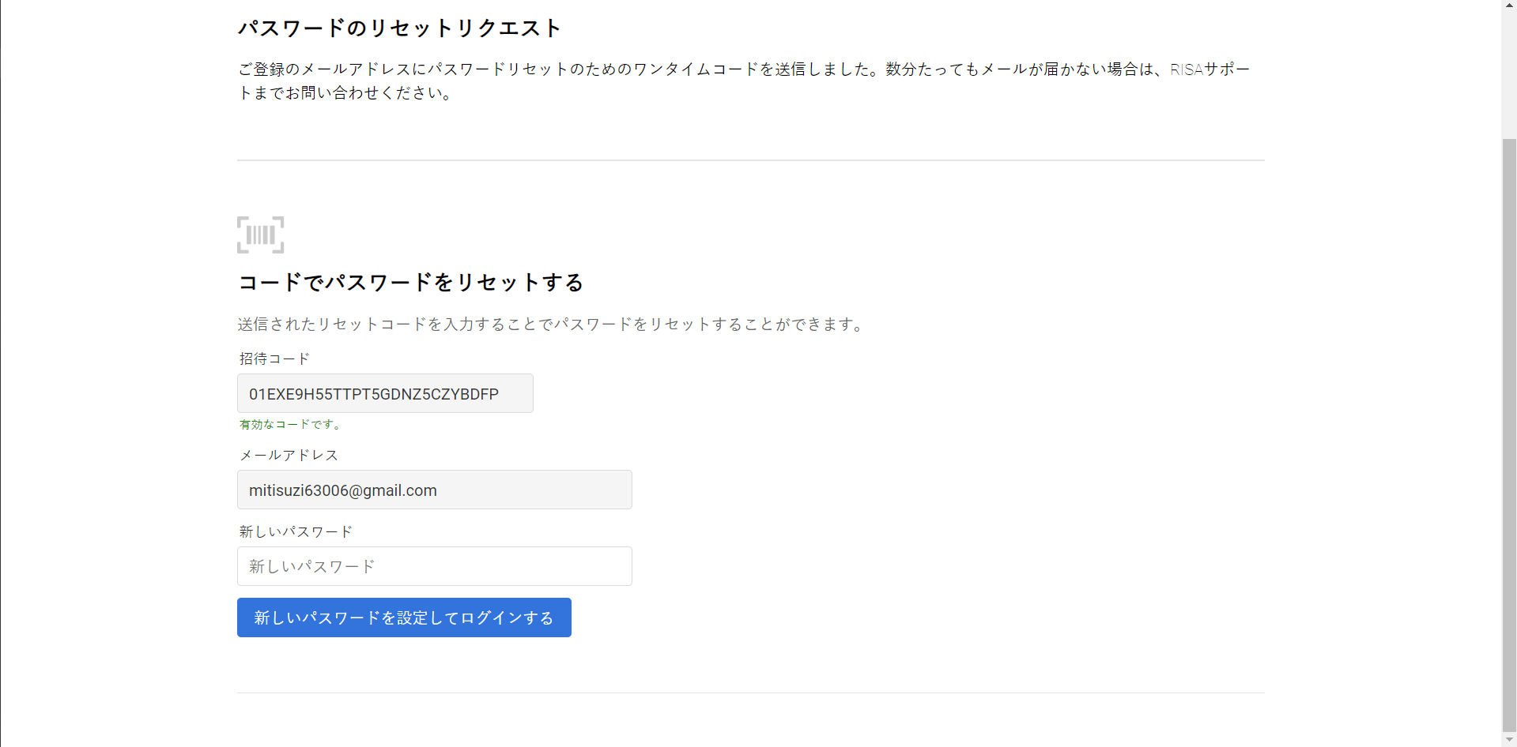This screenshot has width=1517, height=747.
Task: Focus the invitation code input field
Action: (x=385, y=393)
